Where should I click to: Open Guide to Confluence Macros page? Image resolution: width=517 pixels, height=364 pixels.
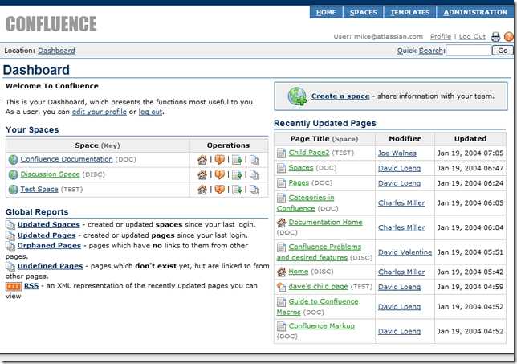(x=317, y=307)
